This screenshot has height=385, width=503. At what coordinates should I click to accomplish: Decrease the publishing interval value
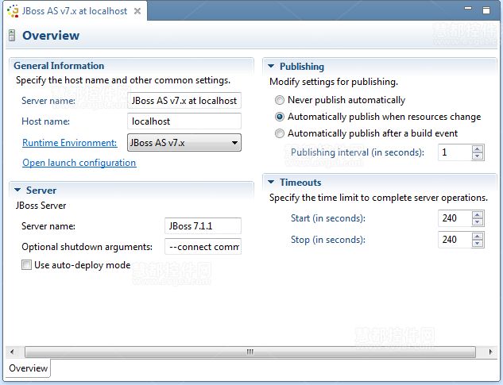pyautogui.click(x=478, y=156)
